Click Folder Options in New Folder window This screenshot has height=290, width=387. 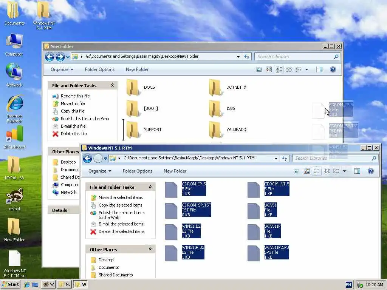100,69
